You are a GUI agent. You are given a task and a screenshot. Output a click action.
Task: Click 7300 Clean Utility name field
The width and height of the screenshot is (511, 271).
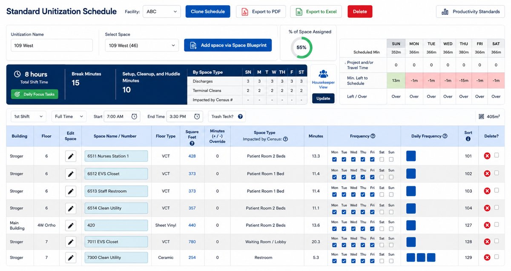pyautogui.click(x=116, y=258)
